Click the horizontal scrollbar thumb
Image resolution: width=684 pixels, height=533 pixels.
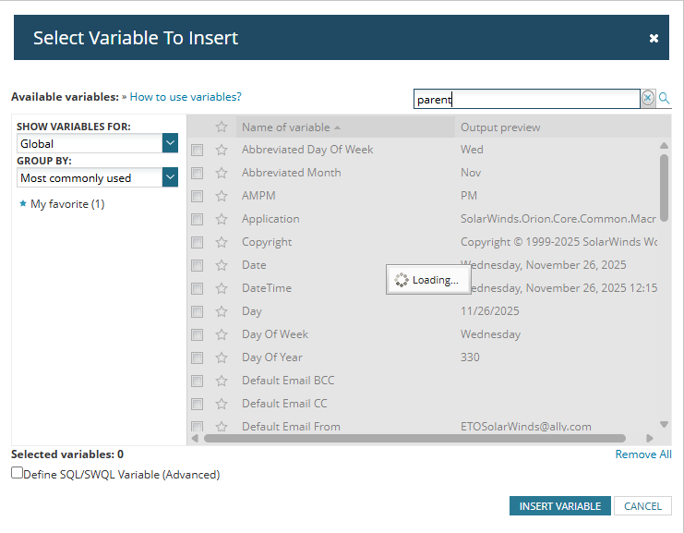click(x=414, y=438)
